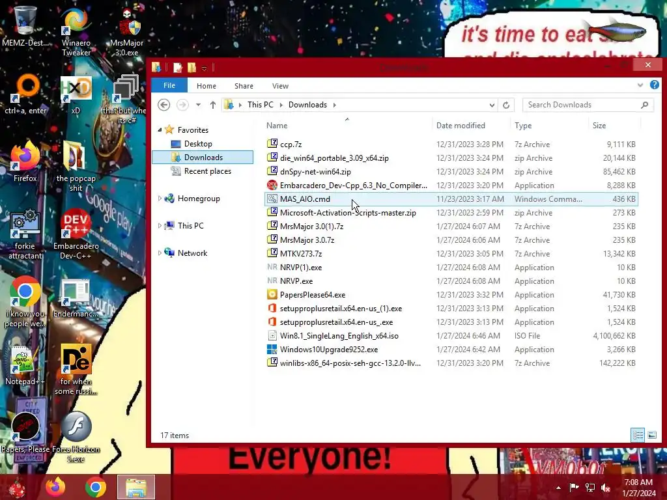Open Notepad++ desktop shortcut
This screenshot has height=500, width=667.
[25, 365]
